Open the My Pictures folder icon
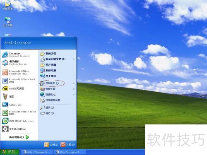Viewport: 207px width, 155px height. pos(42,65)
